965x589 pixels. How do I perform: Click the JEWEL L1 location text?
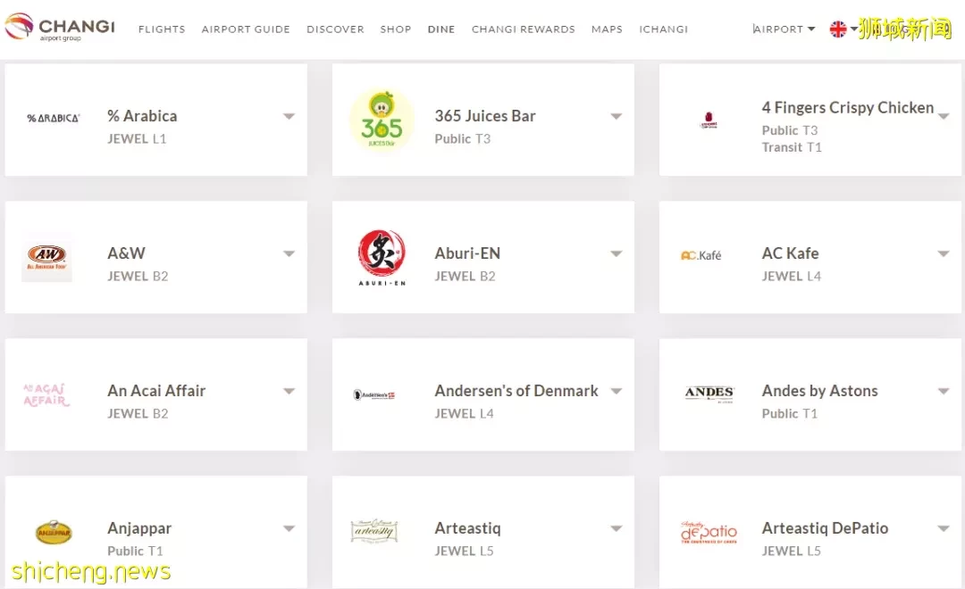(137, 139)
